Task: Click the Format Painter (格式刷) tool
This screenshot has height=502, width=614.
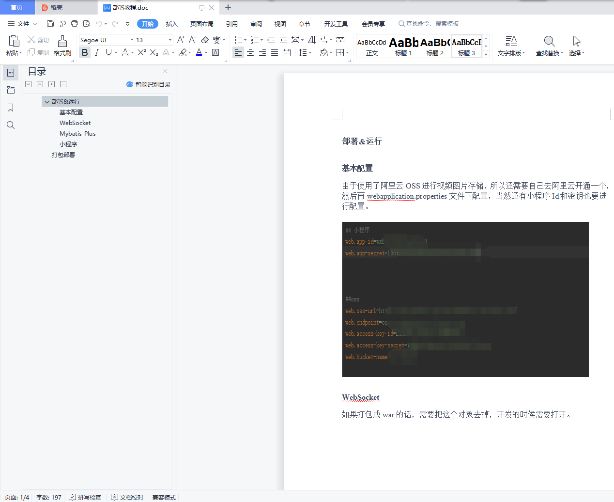Action: tap(62, 46)
